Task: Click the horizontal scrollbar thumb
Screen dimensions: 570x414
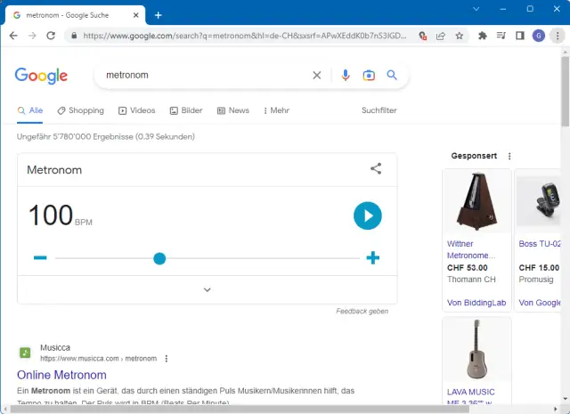Action: 240,410
